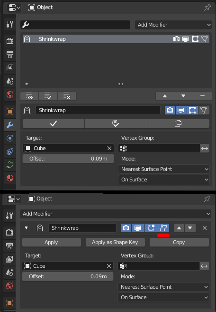Open the Scene properties tab in upper panel
216x312 pixels.
pos(10,81)
